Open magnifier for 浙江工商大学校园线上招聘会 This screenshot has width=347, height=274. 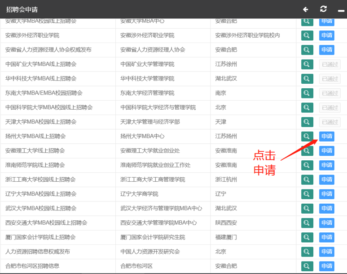point(307,180)
